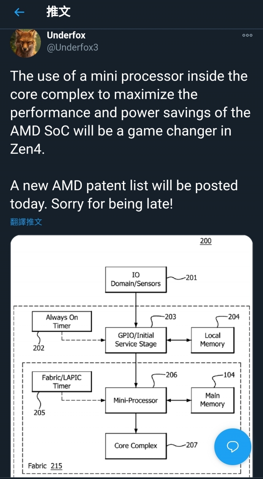Tap the back arrow icon
The height and width of the screenshot is (479, 263).
pyautogui.click(x=19, y=12)
